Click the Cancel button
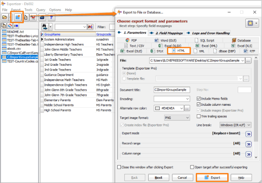262x183 pixels. click(x=182, y=177)
